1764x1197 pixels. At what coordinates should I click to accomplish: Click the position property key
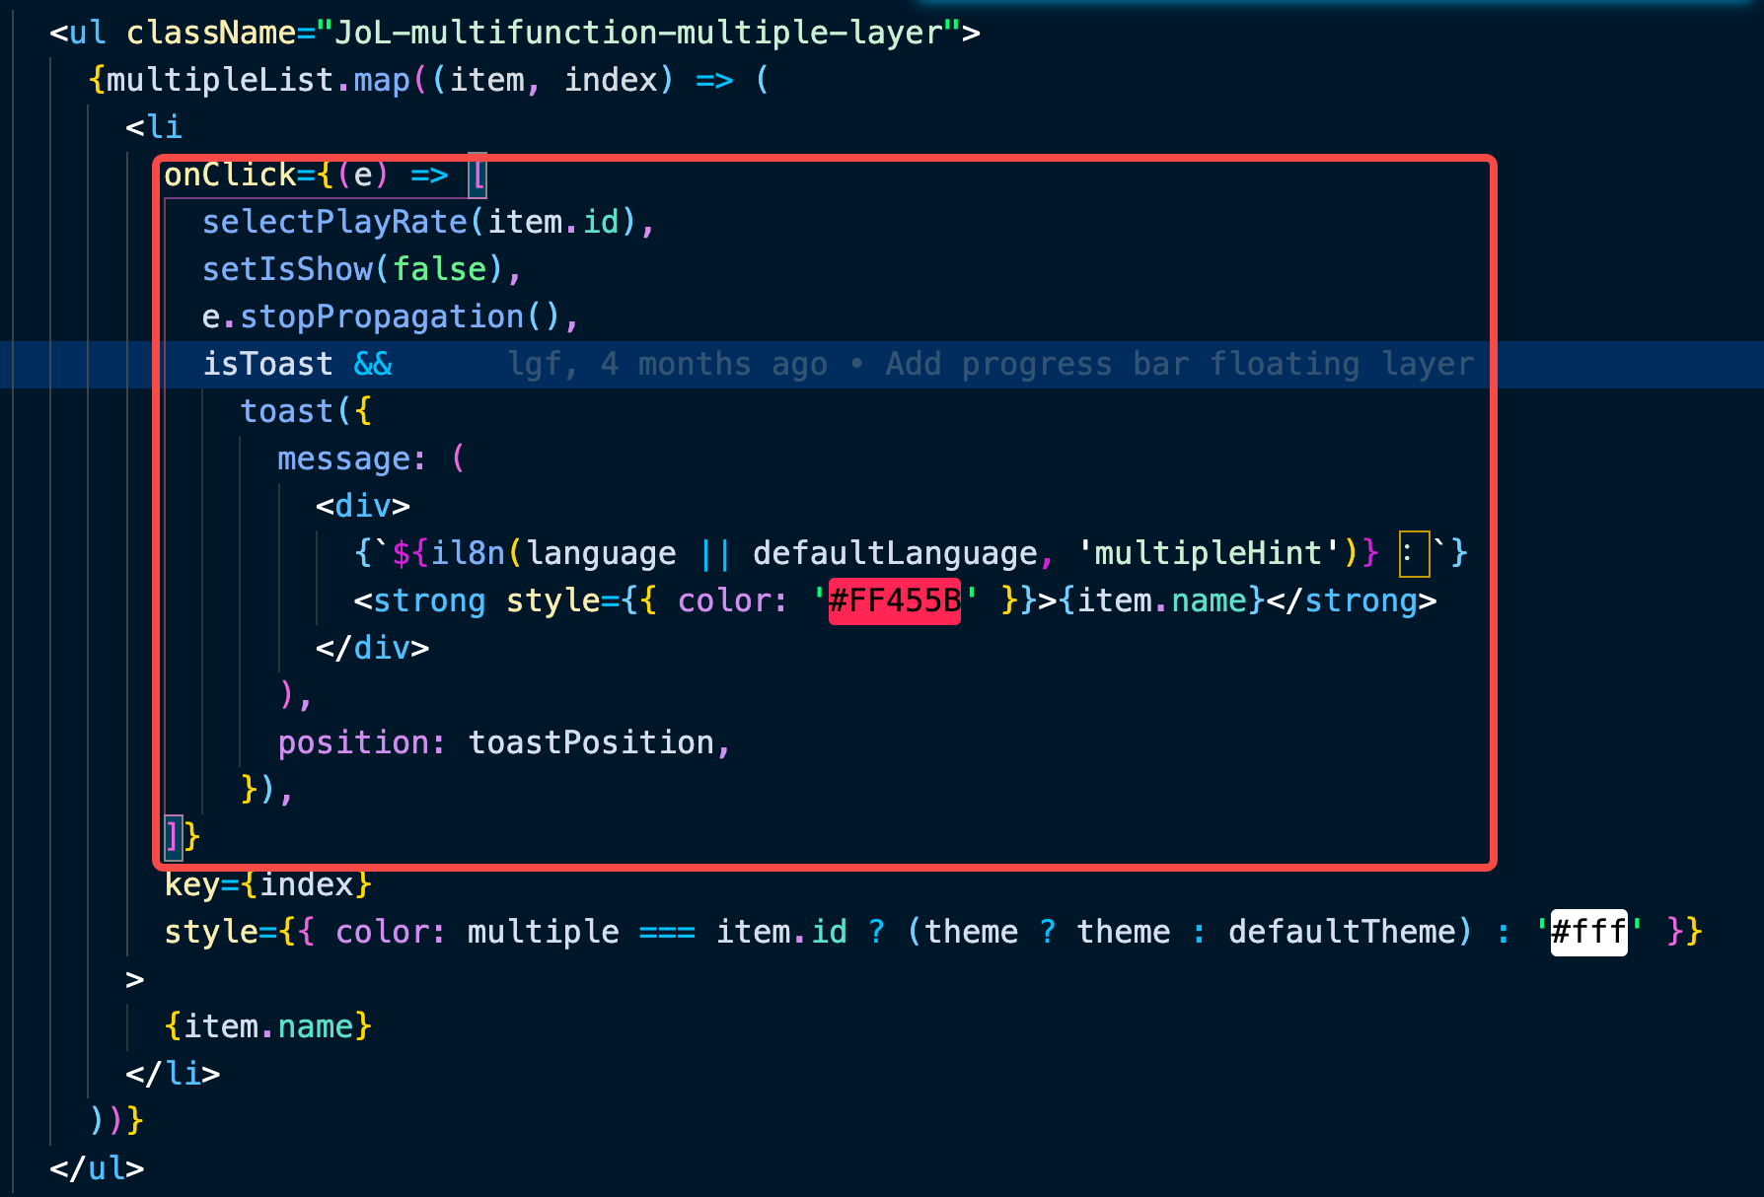pyautogui.click(x=353, y=742)
